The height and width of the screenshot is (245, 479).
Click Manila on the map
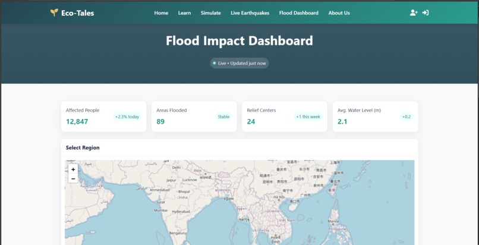click(333, 221)
